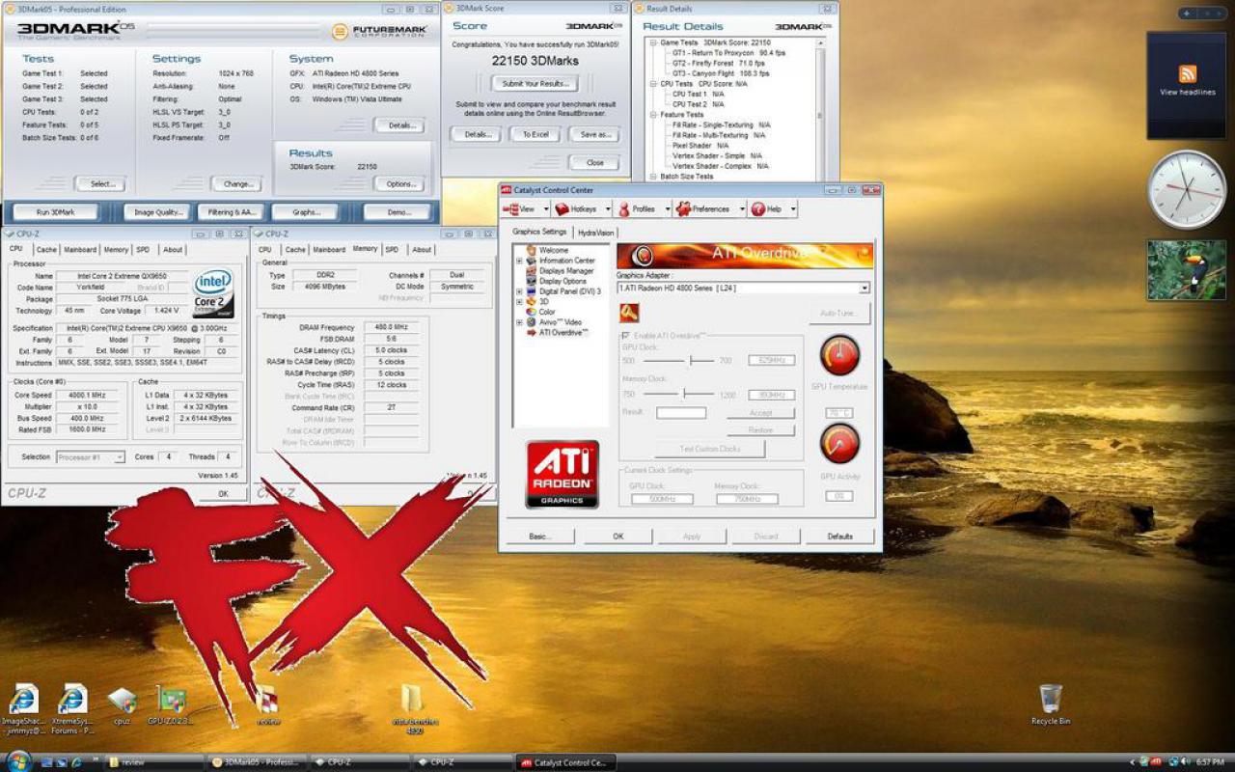Open the Preferences dropdown arrow
Screen dimensions: 1235x772
click(x=742, y=209)
